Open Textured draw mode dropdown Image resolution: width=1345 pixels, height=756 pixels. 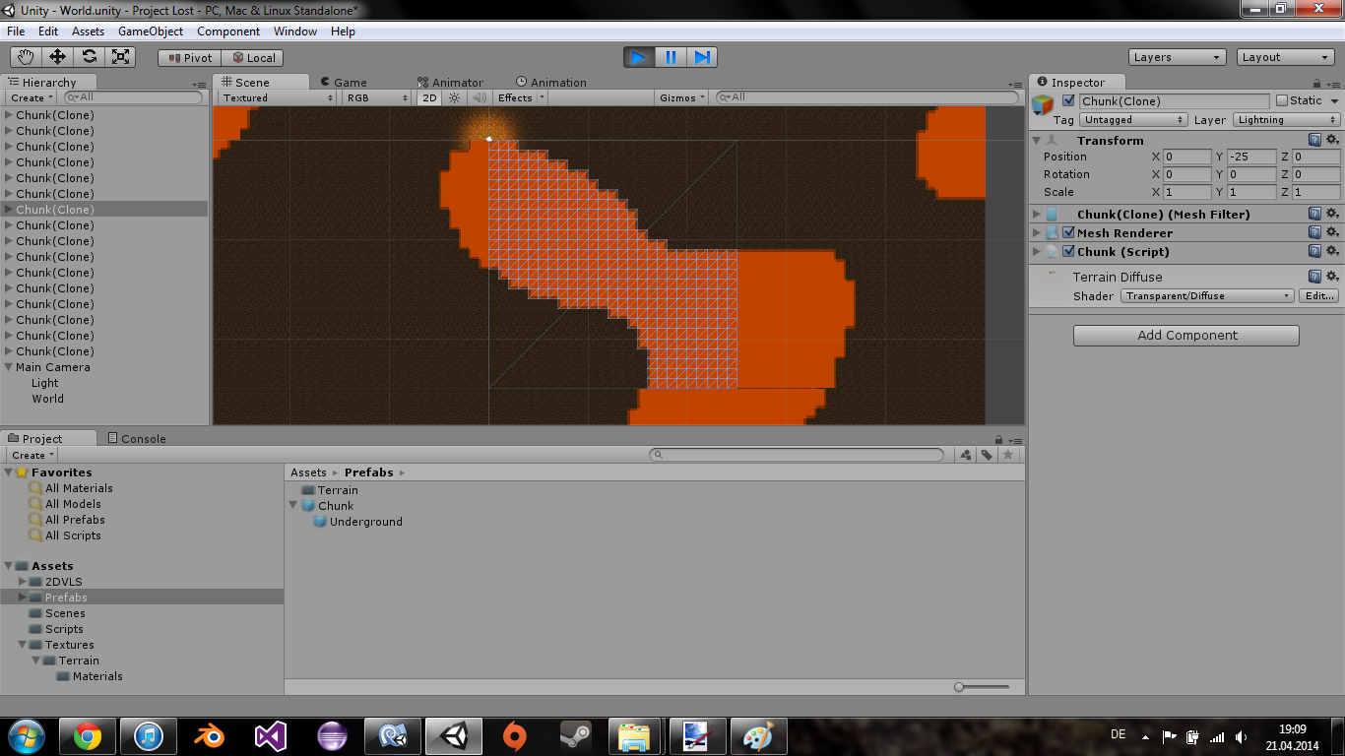278,97
